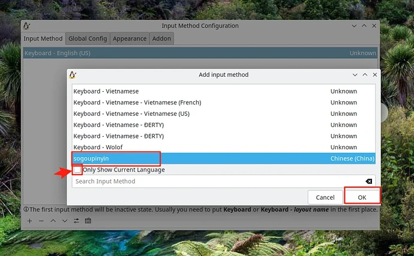Screen dimensions: 414x256
Task: Open the Global Config tab
Action: point(88,38)
